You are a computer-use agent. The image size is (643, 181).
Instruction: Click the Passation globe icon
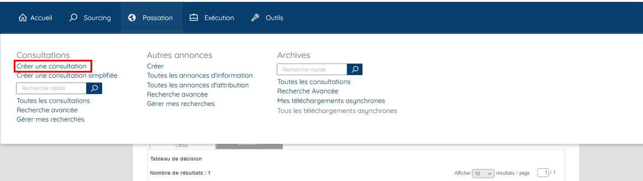(132, 18)
